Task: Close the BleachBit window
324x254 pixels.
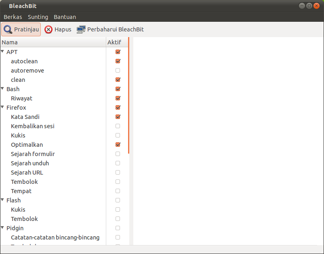Action: click(x=316, y=6)
